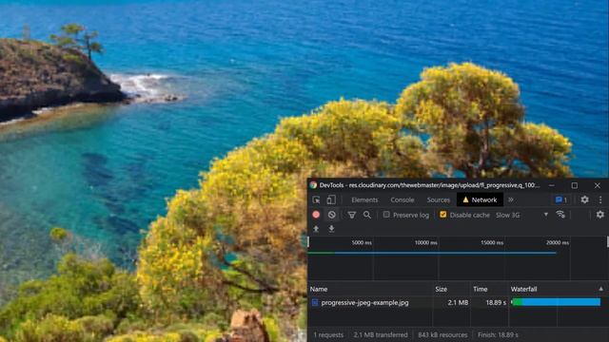Toggle the Waterfall sort arrow
Image resolution: width=609 pixels, height=342 pixels.
pyautogui.click(x=600, y=289)
